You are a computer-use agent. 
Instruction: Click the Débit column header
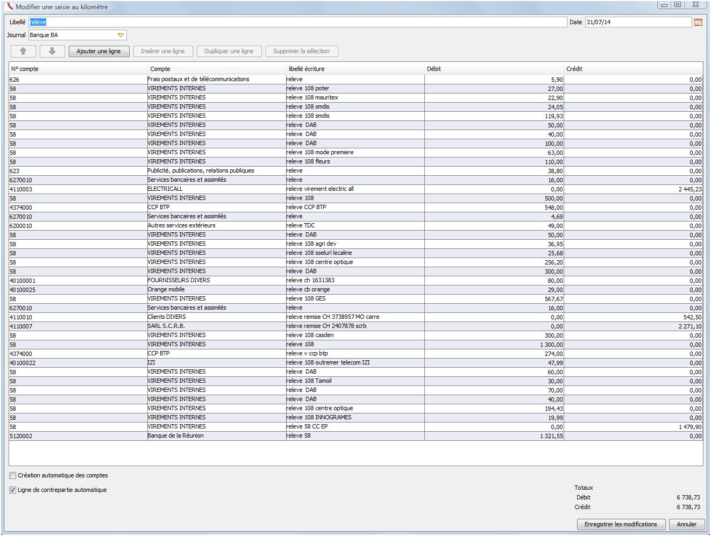(494, 69)
